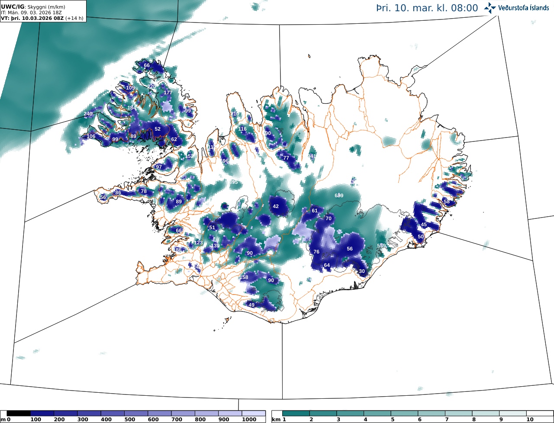The image size is (554, 423).
Task: Click the visibility value '123' on the map
Action: 198,243
